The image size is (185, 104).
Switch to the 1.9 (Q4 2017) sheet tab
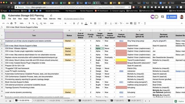click(x=69, y=101)
